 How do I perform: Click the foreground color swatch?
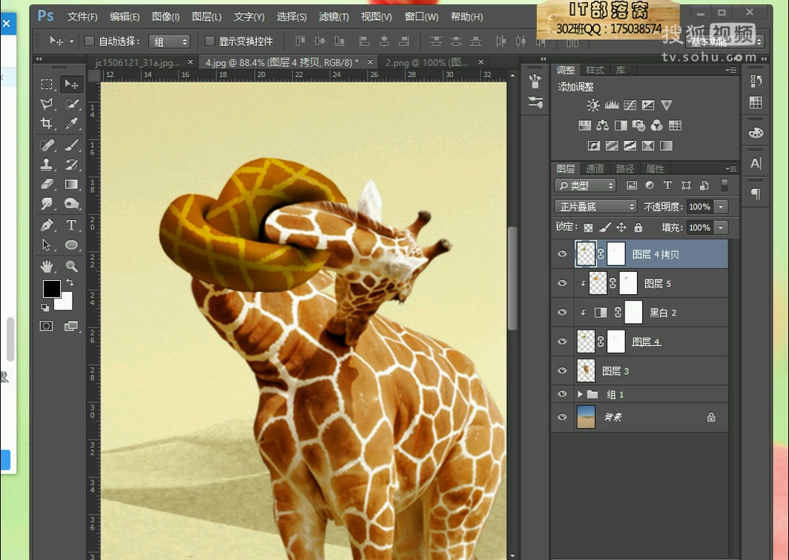pyautogui.click(x=51, y=288)
